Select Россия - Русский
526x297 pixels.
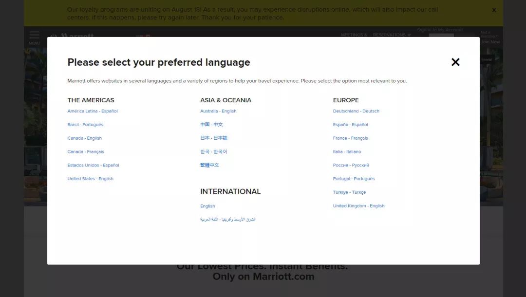point(351,165)
